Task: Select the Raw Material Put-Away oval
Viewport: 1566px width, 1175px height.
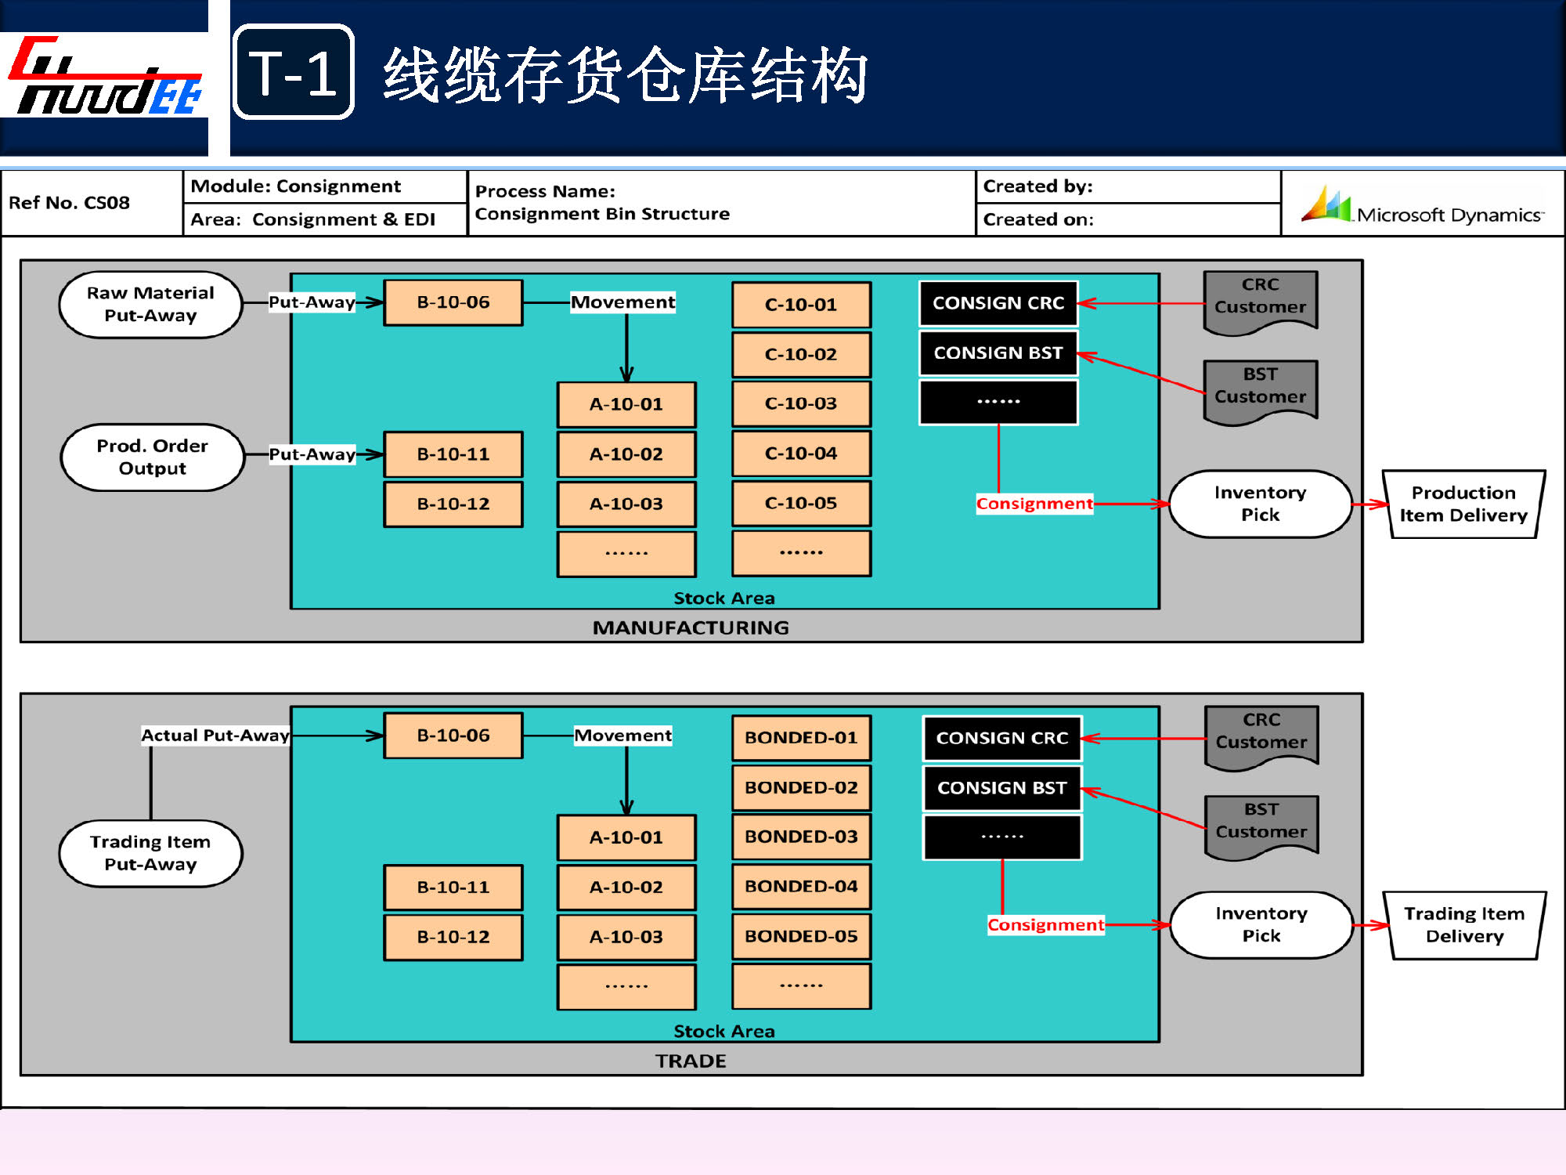Action: [x=150, y=305]
